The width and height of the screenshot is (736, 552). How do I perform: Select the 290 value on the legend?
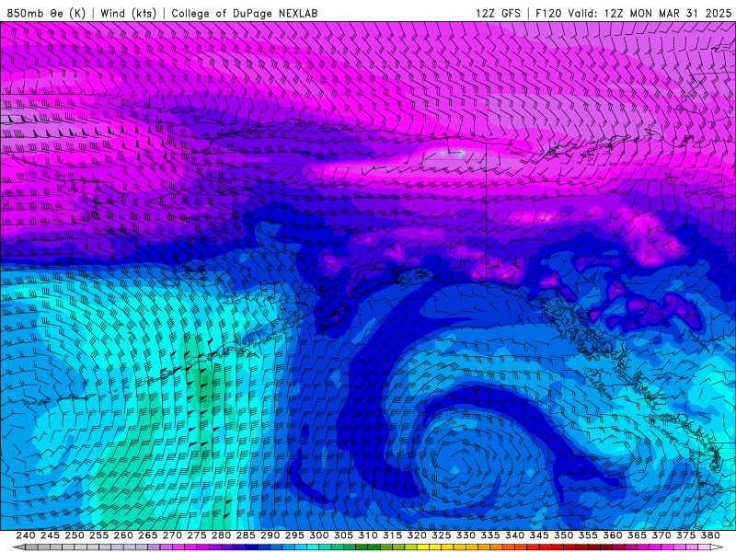pos(270,535)
